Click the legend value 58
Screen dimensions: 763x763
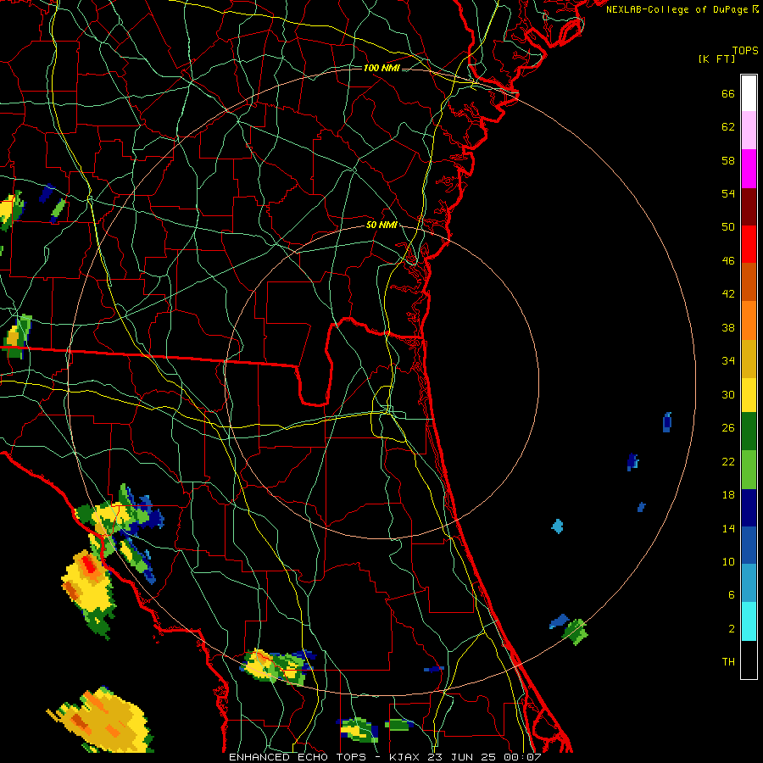(x=728, y=160)
